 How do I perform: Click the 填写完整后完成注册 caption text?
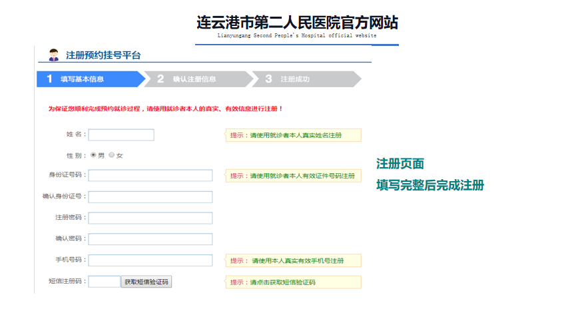pos(430,185)
